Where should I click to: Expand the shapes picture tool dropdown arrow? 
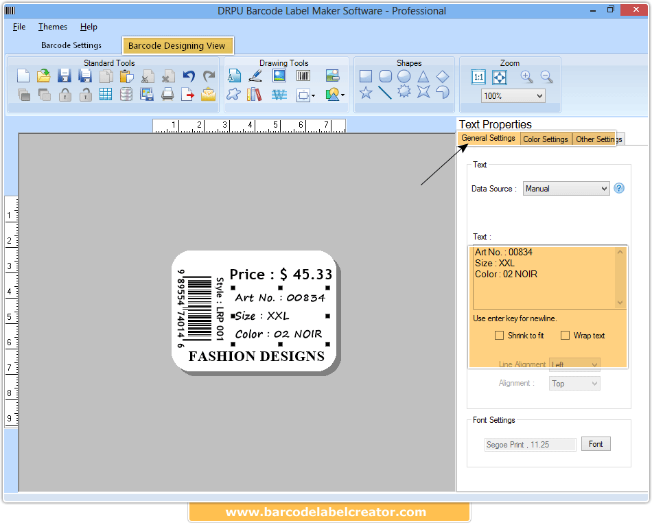(342, 95)
